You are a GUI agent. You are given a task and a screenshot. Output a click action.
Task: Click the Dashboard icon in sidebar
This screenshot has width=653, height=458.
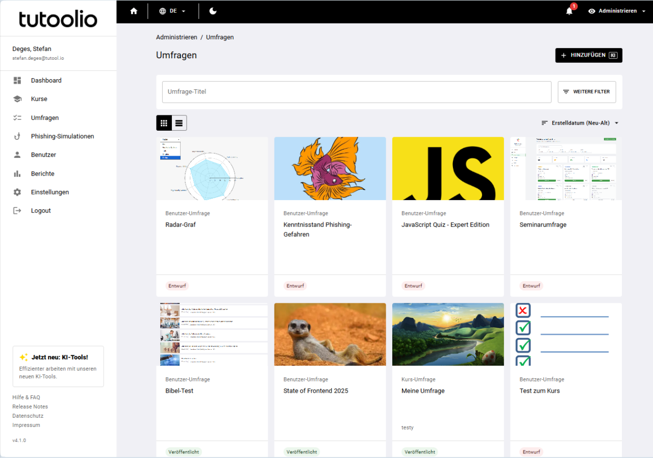17,80
